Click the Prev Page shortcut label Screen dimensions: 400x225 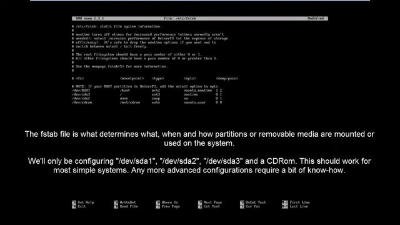pyautogui.click(x=171, y=206)
